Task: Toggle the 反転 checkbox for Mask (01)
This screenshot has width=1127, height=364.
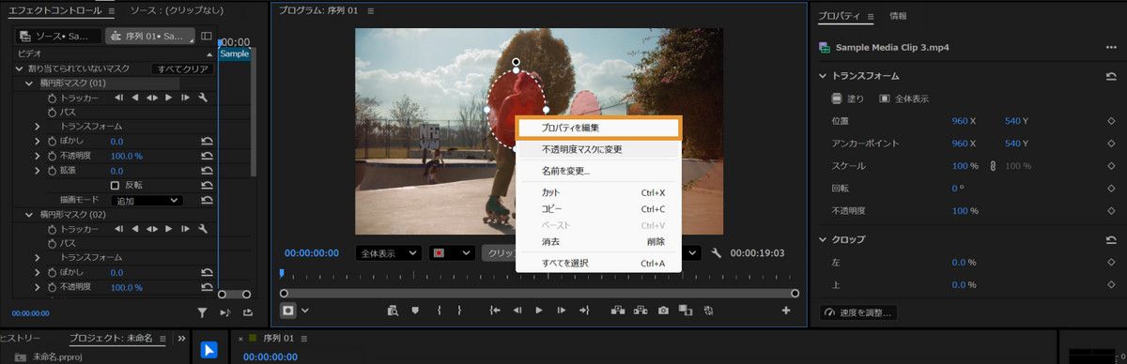Action: [116, 186]
